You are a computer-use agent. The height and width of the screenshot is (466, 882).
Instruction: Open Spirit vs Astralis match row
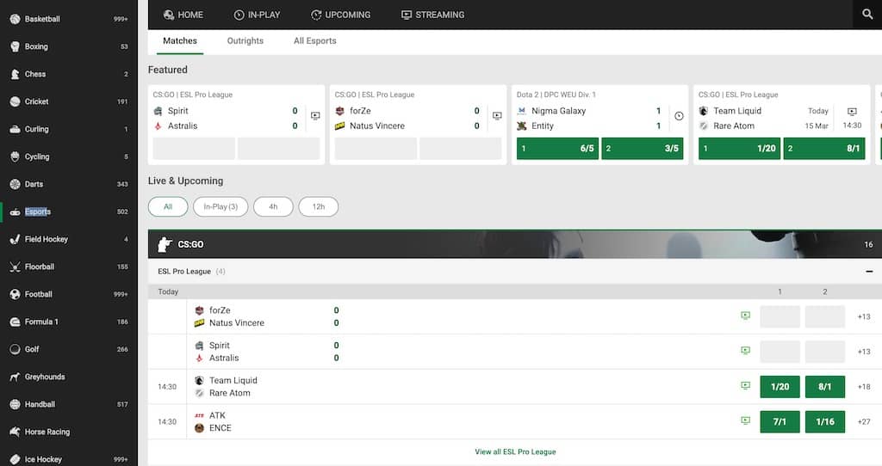click(x=515, y=352)
